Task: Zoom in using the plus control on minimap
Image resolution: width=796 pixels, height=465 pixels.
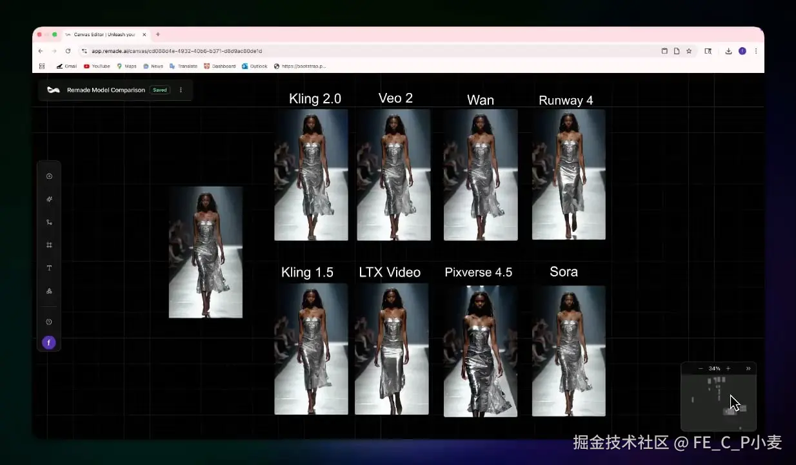Action: [728, 368]
